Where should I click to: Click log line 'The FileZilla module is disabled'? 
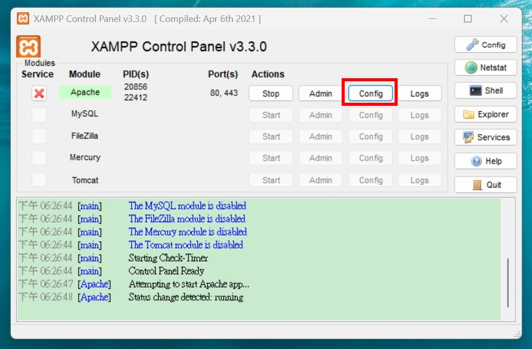(x=187, y=219)
